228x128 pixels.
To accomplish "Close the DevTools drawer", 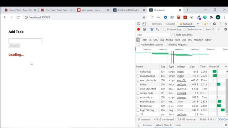I will pyautogui.click(x=226, y=125).
